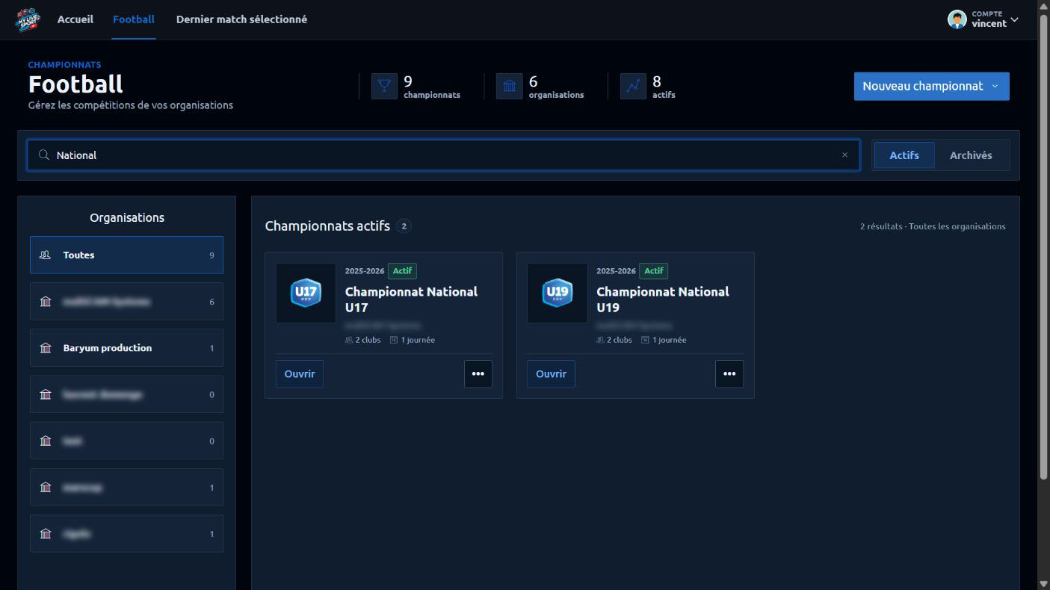The height and width of the screenshot is (590, 1050).
Task: Show active championships with Actifs toggle
Action: [904, 155]
